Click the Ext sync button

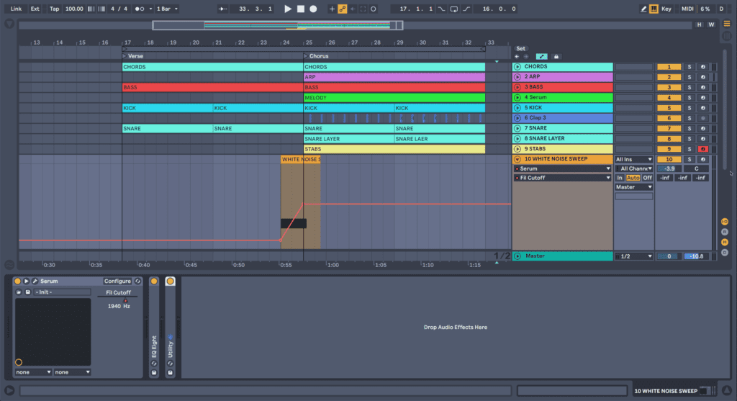tap(35, 9)
